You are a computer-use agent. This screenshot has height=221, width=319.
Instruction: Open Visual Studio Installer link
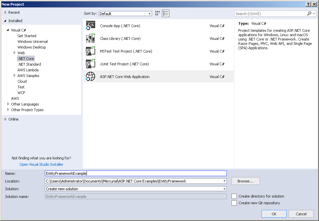pos(41,164)
